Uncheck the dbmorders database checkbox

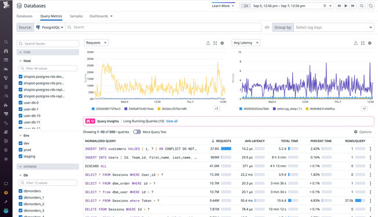click(20, 191)
